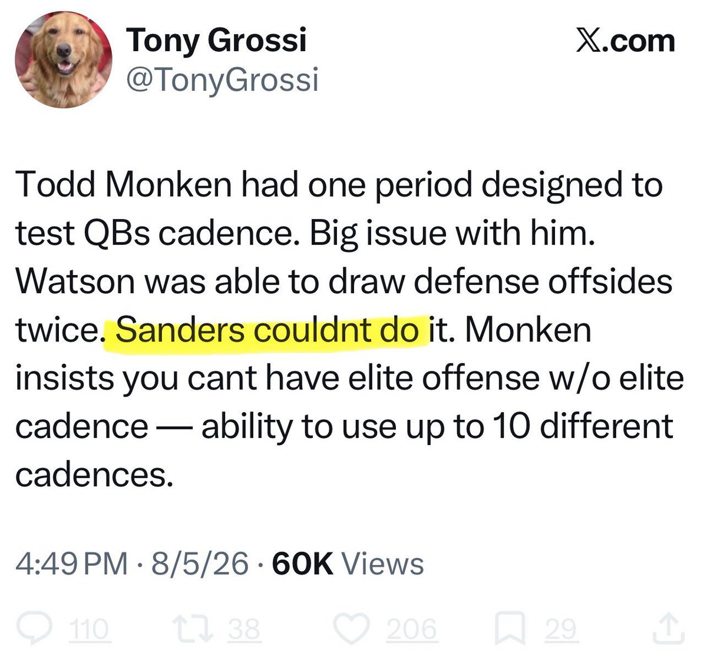Click the 38 reposts count
707x663 pixels.
pos(244,629)
